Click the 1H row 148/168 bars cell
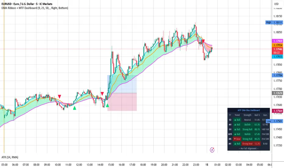 coord(265,129)
